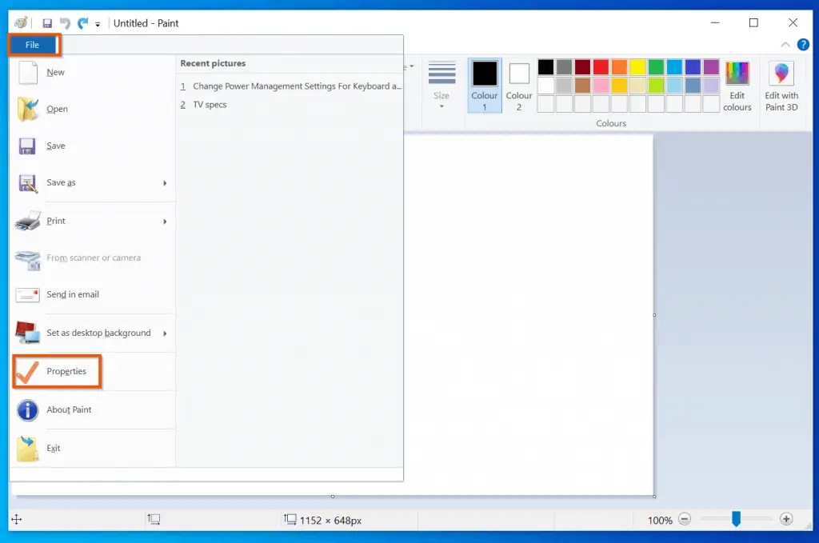Select Colour 1 as the active colour

[484, 85]
